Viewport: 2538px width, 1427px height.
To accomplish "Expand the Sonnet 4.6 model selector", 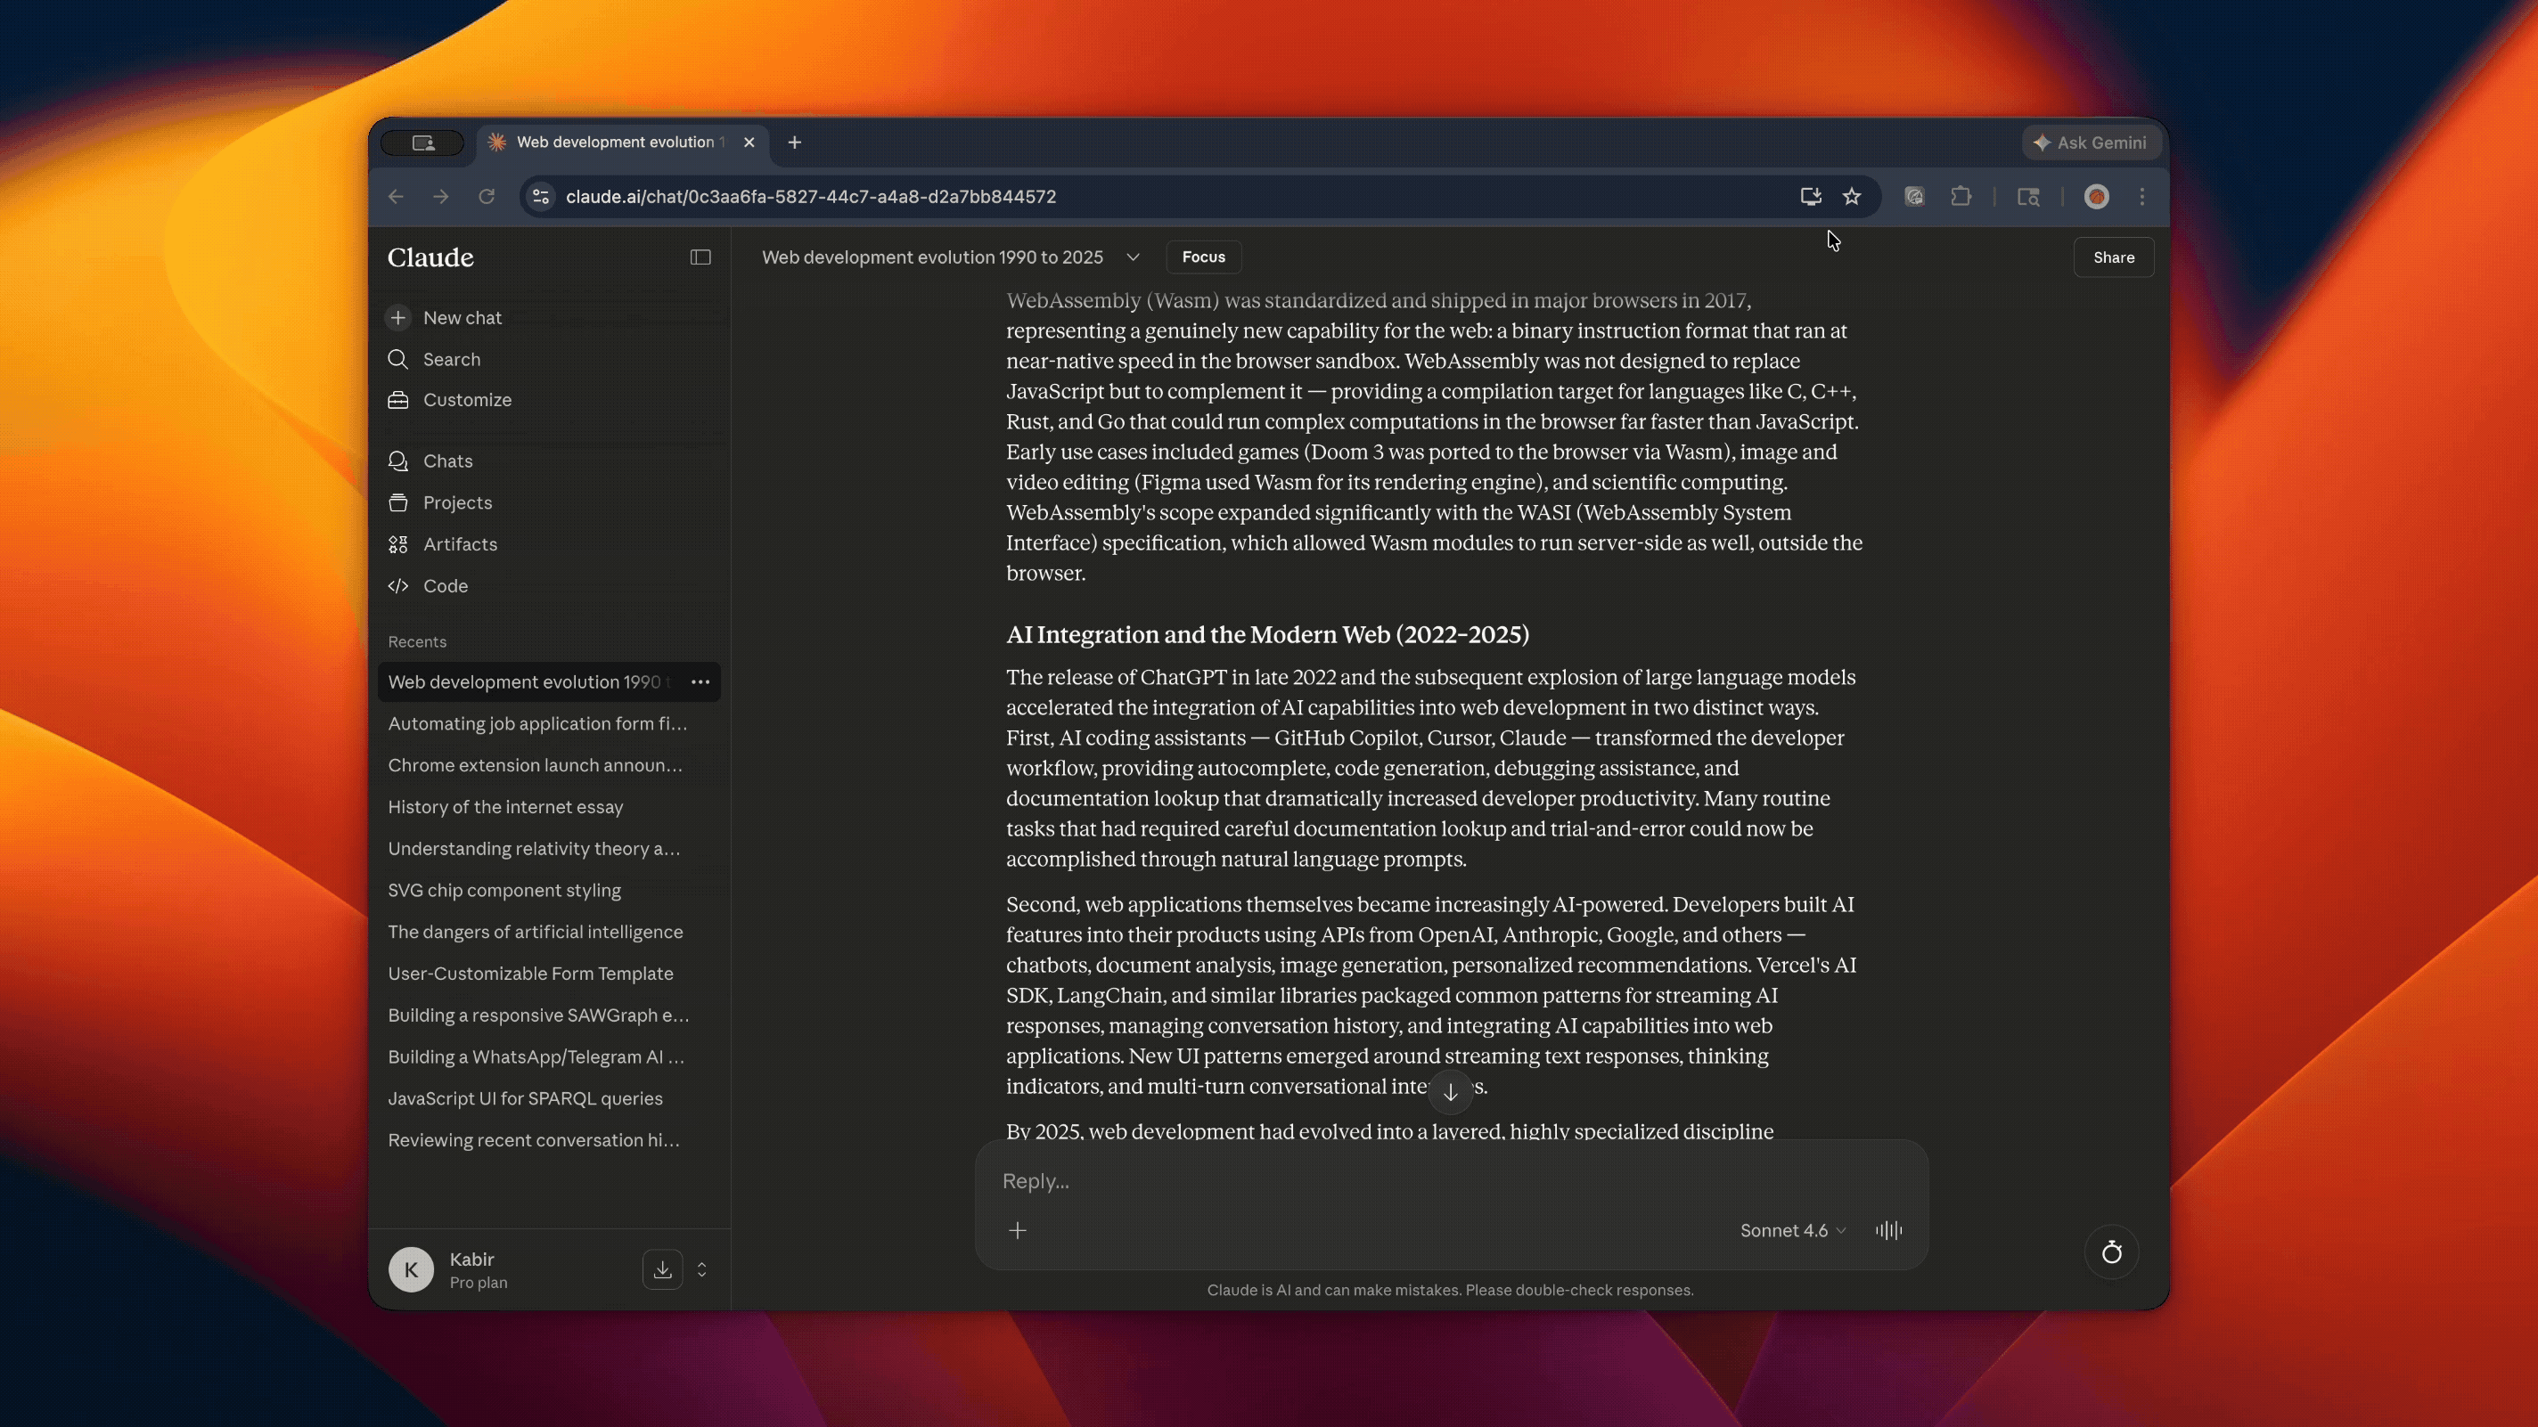I will pos(1792,1230).
